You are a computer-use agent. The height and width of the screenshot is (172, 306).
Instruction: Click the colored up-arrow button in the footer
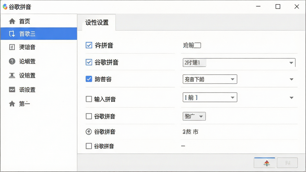click(264, 163)
